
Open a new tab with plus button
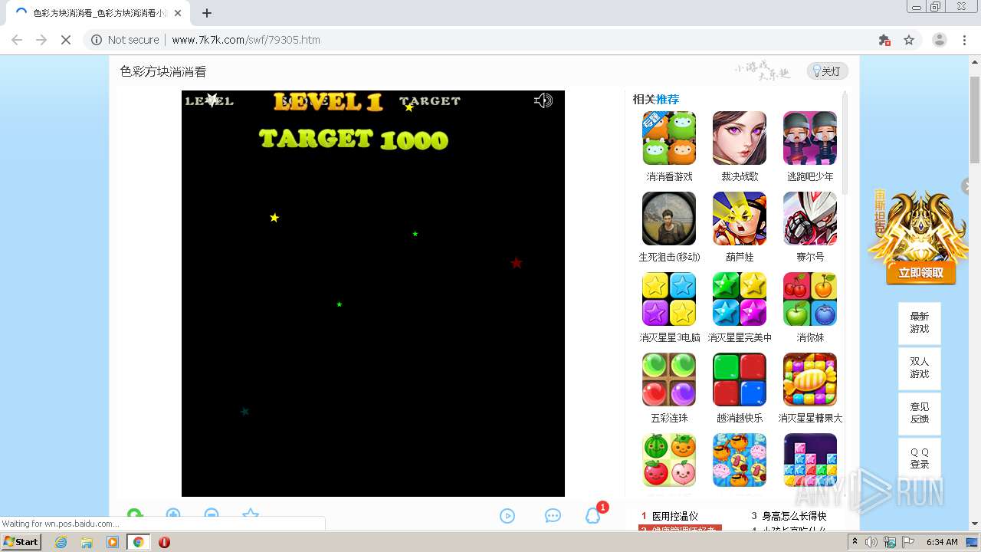207,13
